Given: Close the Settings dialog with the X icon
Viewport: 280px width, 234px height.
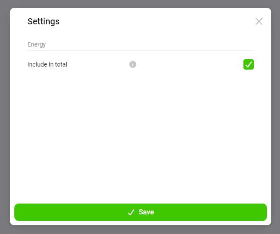Looking at the screenshot, I should [x=259, y=21].
